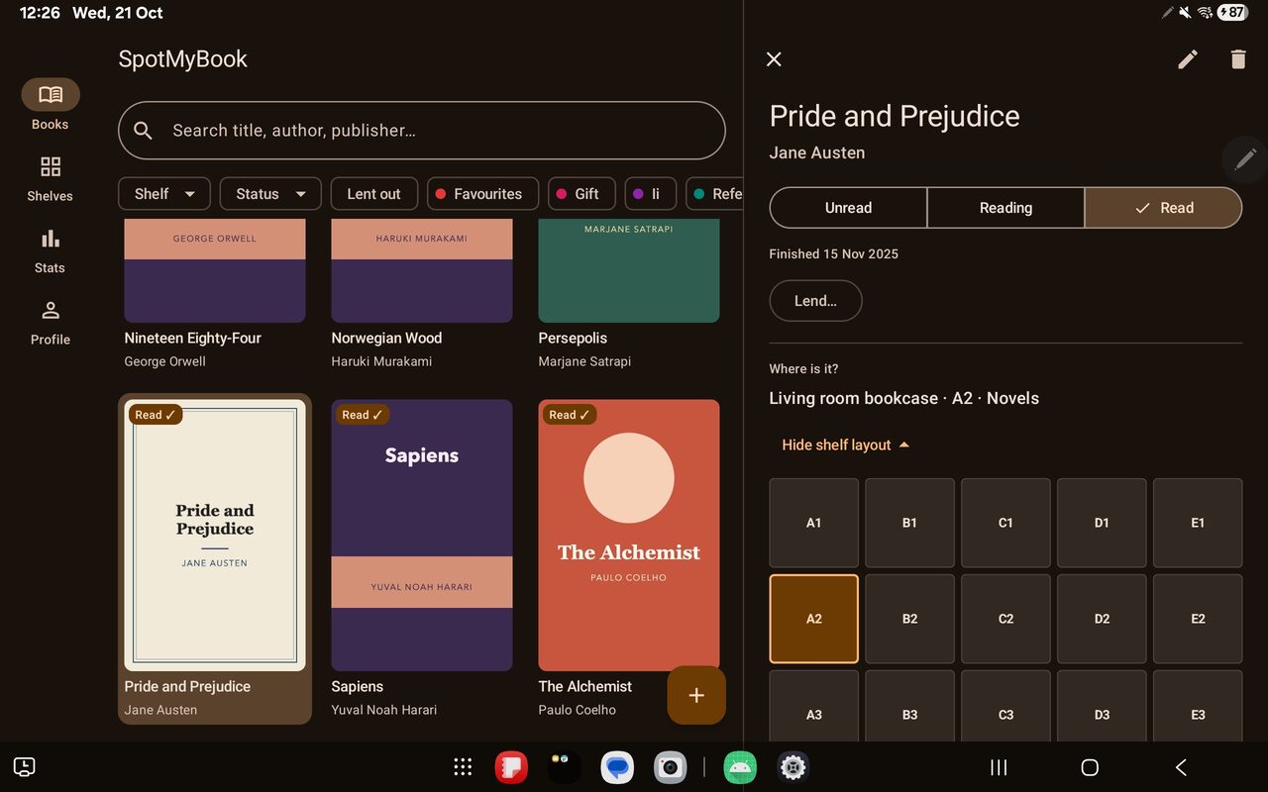Click the Lend… button

(x=815, y=301)
